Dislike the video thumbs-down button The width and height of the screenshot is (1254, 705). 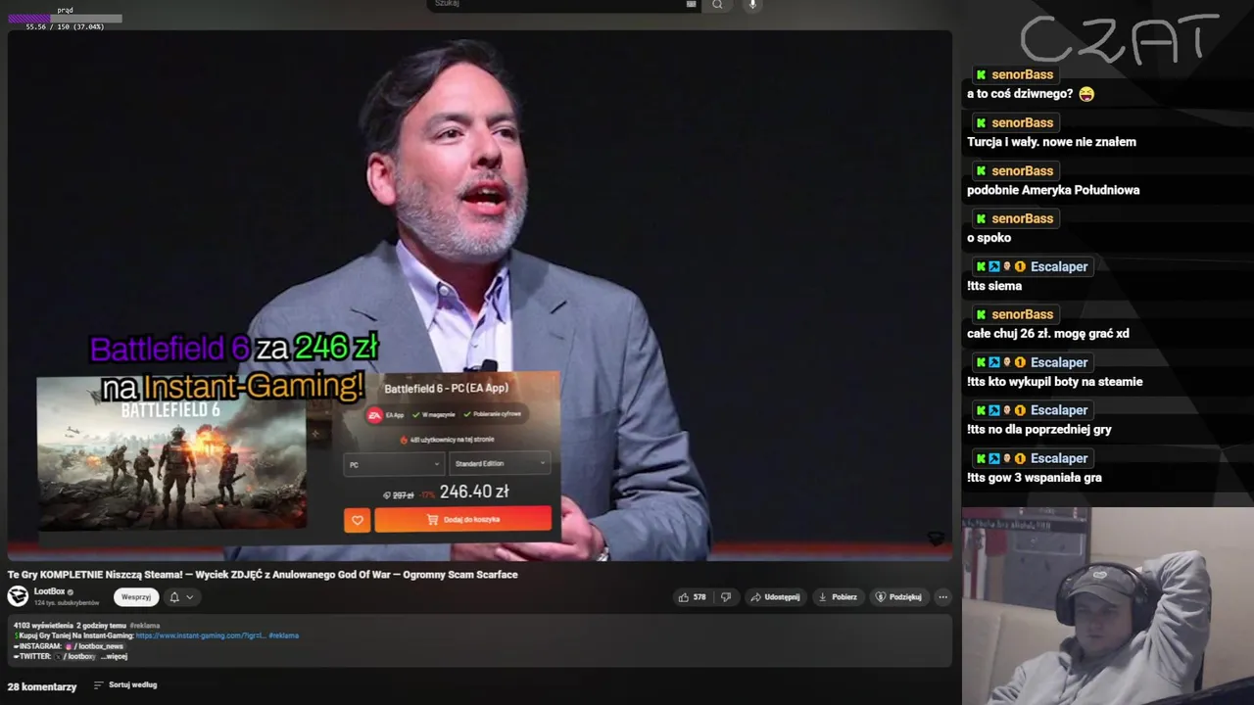(x=726, y=596)
